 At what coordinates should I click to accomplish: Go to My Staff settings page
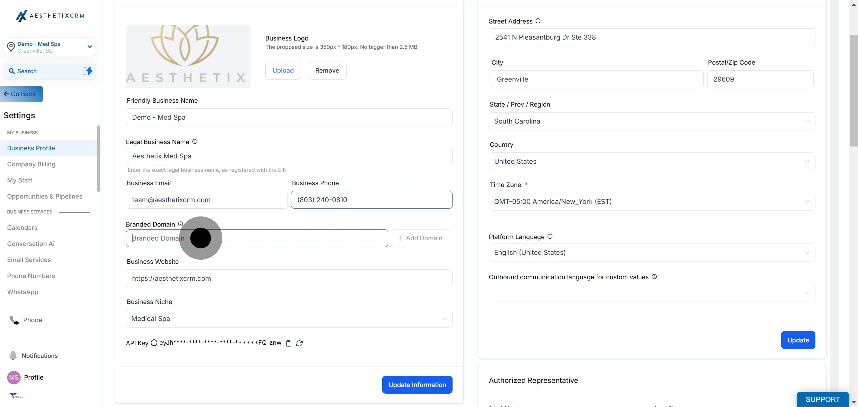click(20, 180)
